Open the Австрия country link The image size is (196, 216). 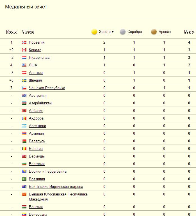pos(36,73)
